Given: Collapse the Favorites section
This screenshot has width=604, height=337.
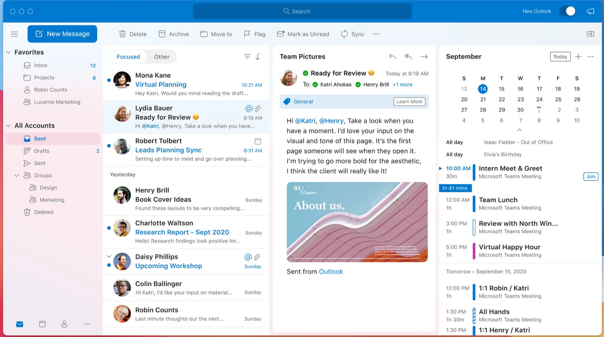Looking at the screenshot, I should click(x=9, y=52).
